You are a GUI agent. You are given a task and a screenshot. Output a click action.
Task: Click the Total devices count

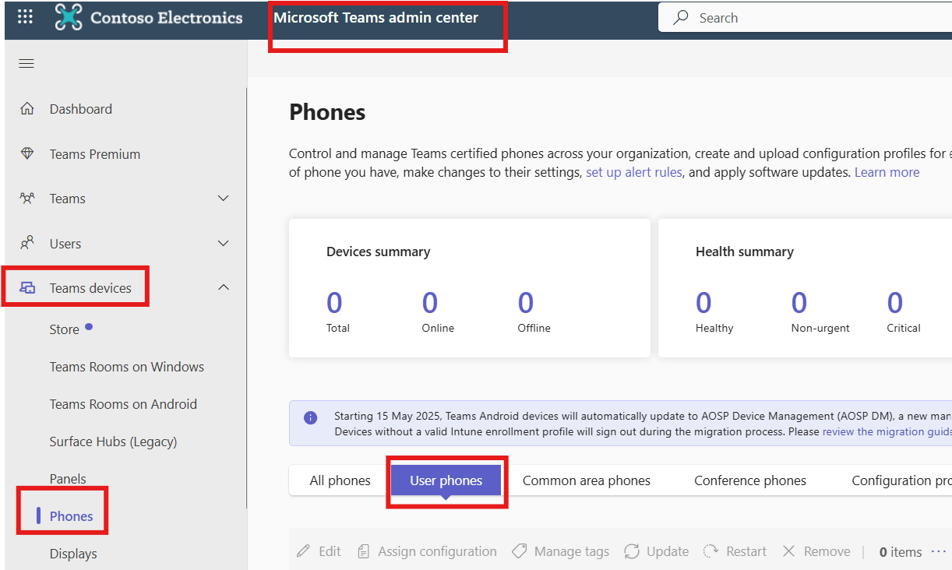335,302
